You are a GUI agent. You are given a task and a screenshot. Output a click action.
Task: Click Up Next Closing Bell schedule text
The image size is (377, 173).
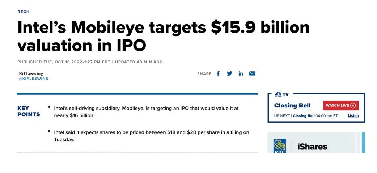[x=306, y=116]
